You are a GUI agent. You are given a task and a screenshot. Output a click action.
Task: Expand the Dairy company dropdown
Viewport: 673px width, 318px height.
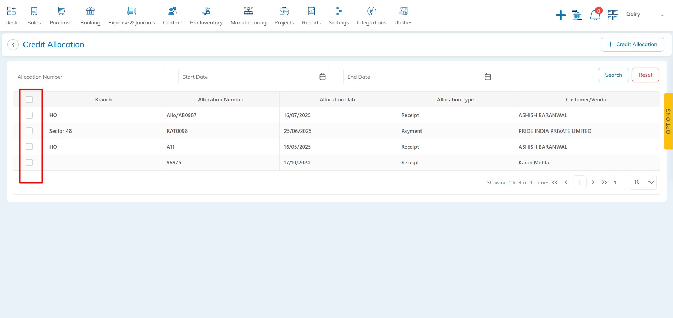(662, 15)
